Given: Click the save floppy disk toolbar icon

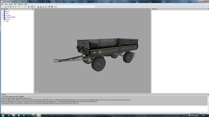Looking at the screenshot, I should pos(13,7).
